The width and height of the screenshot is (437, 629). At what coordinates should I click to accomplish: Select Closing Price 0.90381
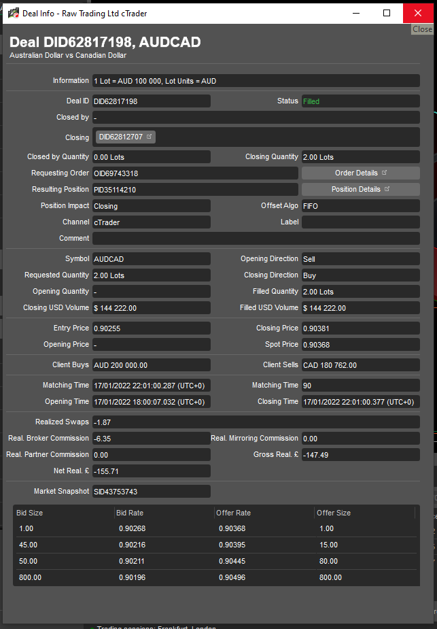tap(360, 328)
